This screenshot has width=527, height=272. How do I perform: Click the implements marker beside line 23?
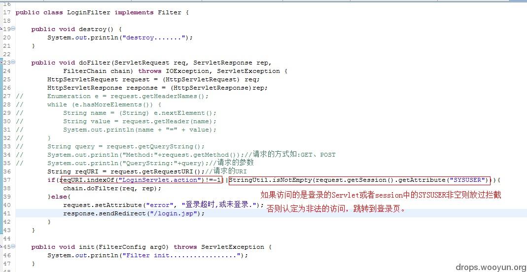point(1,63)
